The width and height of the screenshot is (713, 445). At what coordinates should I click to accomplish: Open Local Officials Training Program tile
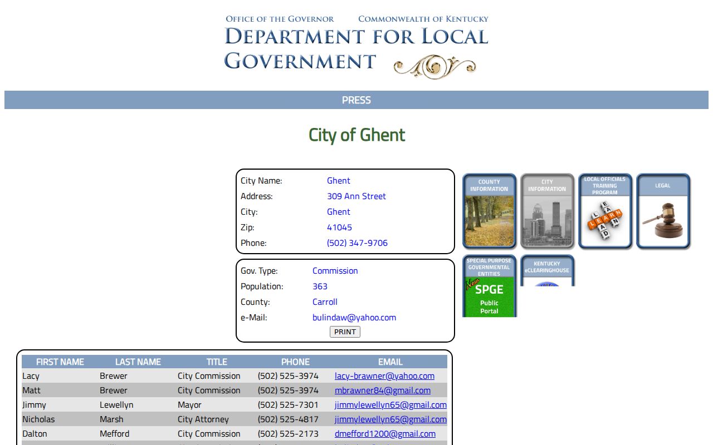point(605,211)
